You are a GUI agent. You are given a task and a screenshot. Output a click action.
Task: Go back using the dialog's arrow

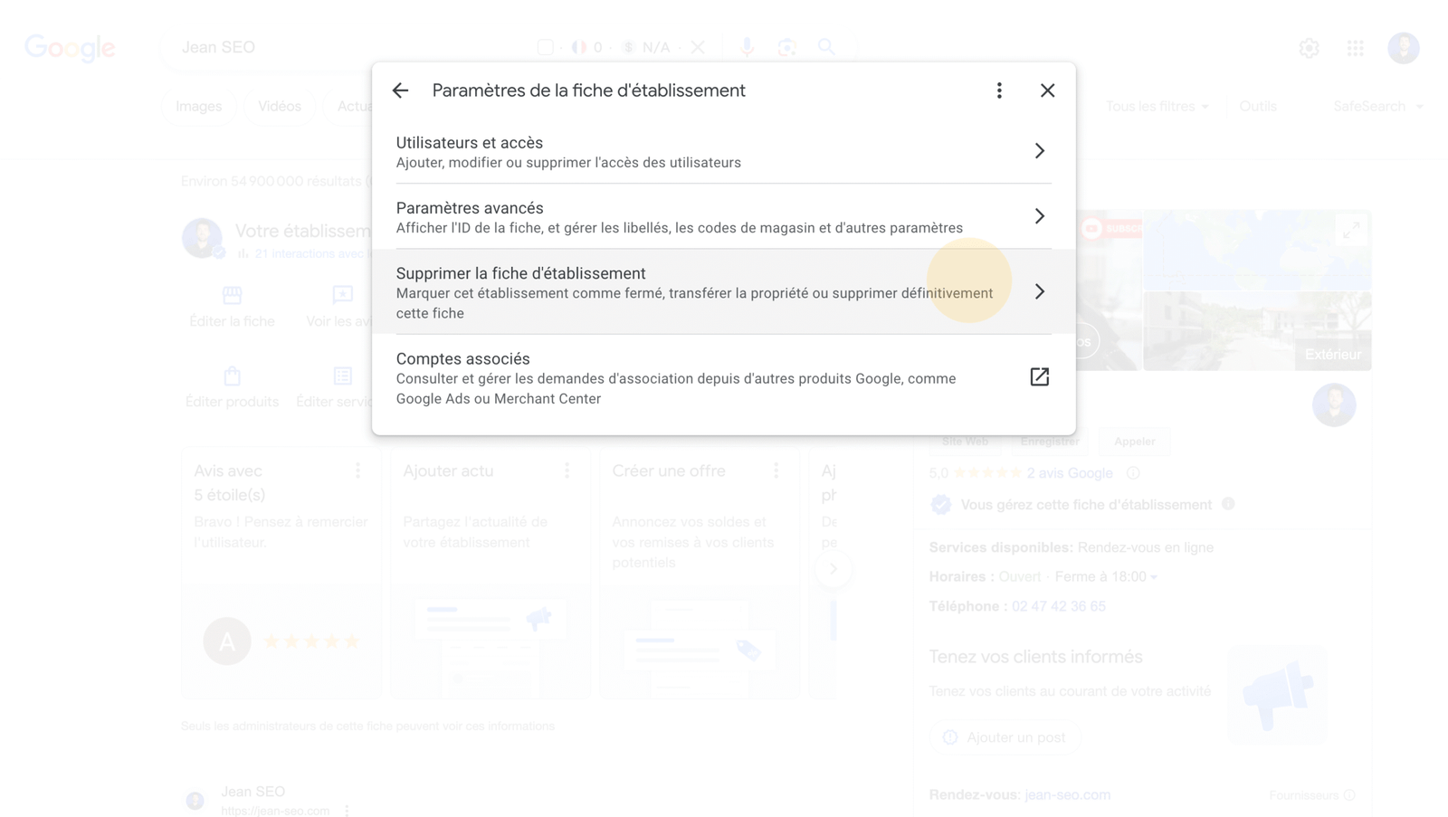tap(400, 90)
